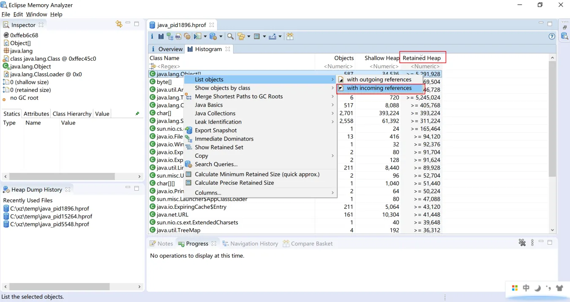This screenshot has width=570, height=302.
Task: Open the Progress view menu dots icon
Action: click(x=532, y=243)
